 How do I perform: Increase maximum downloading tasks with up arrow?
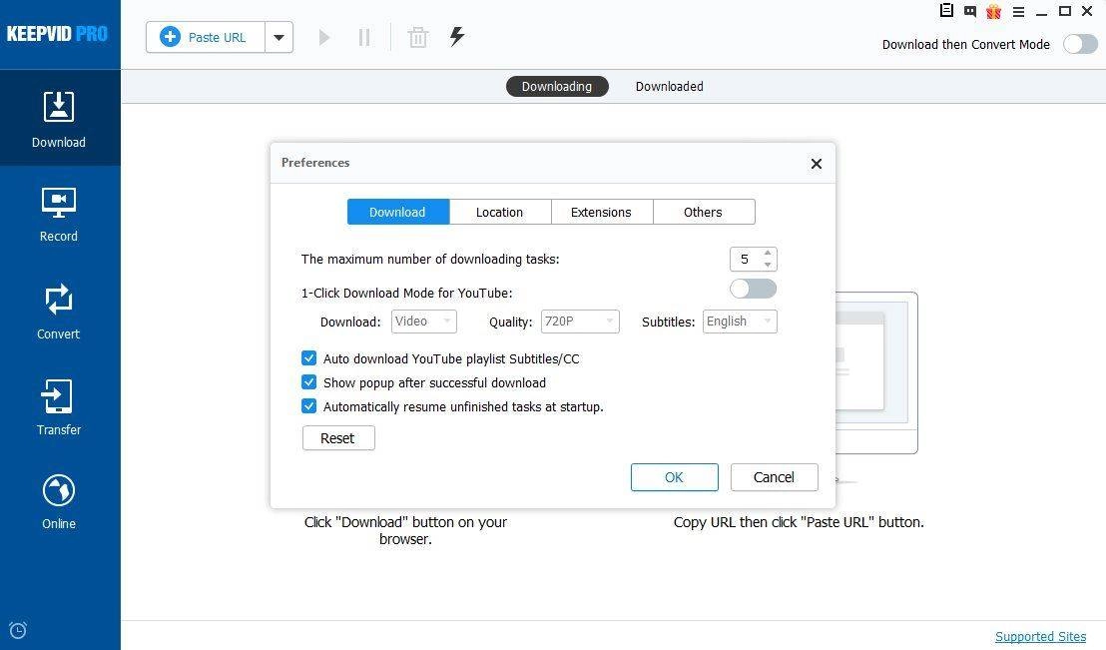coord(769,253)
